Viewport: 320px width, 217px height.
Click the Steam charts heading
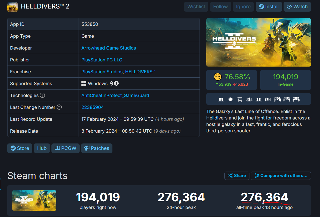pyautogui.click(x=37, y=176)
